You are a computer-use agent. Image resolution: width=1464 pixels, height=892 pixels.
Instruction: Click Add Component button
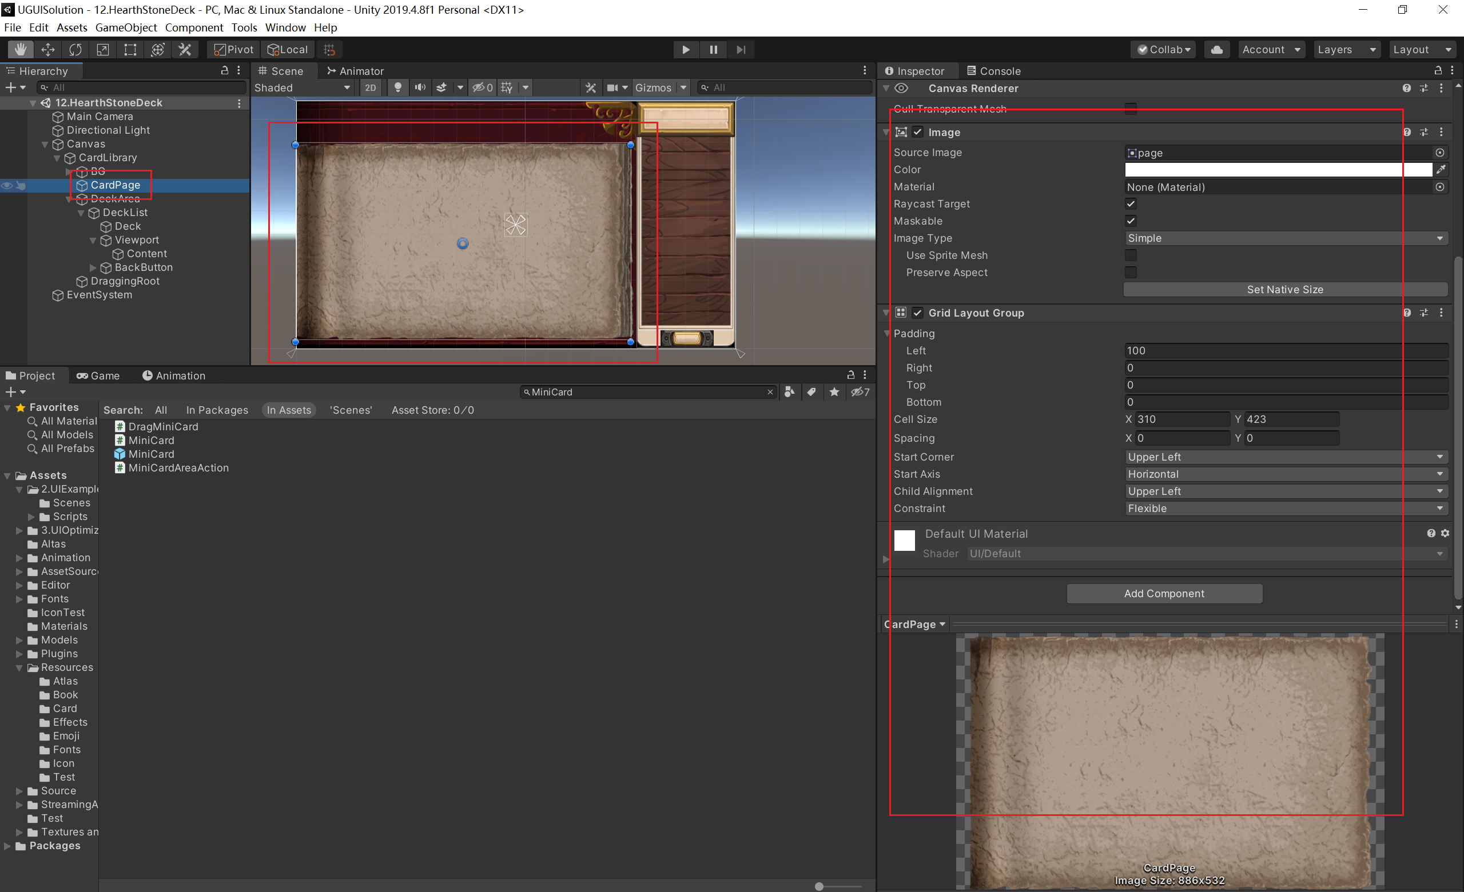pos(1164,594)
